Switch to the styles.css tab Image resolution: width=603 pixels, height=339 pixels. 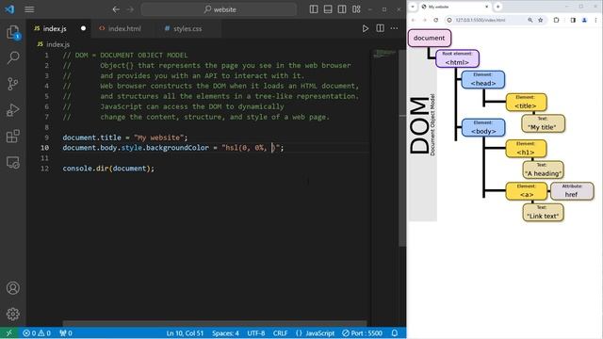tap(187, 28)
